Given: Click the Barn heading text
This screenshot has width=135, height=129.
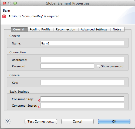Looking at the screenshot, I should click(6, 11).
